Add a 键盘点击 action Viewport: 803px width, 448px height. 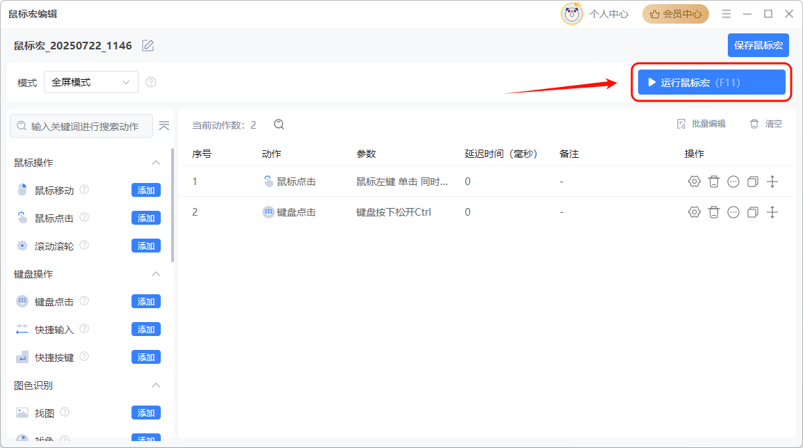click(x=146, y=302)
